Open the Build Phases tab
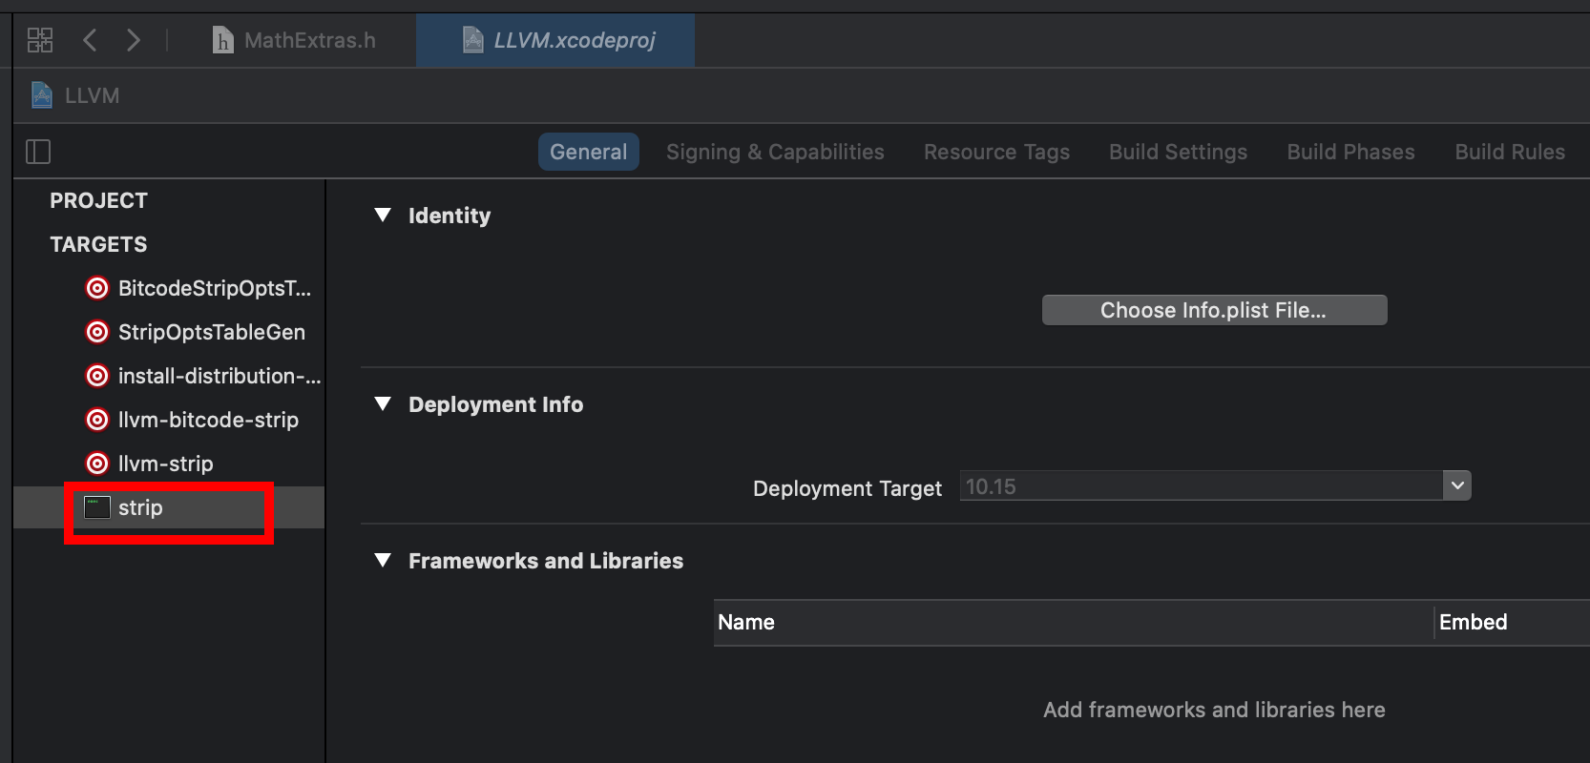Image resolution: width=1590 pixels, height=763 pixels. click(x=1350, y=152)
